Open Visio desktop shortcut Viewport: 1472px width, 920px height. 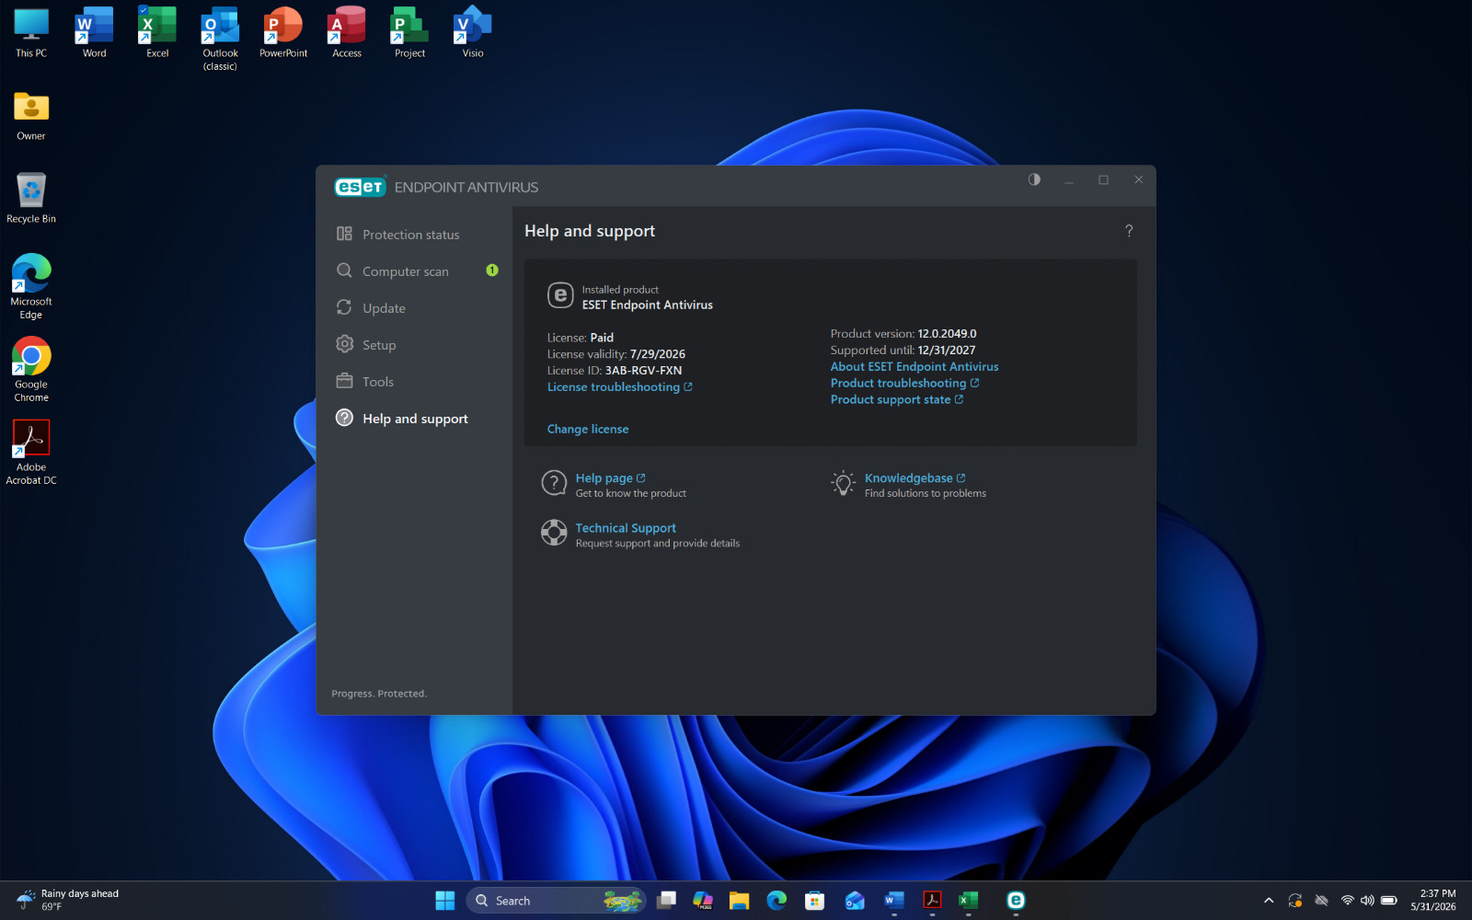click(473, 33)
